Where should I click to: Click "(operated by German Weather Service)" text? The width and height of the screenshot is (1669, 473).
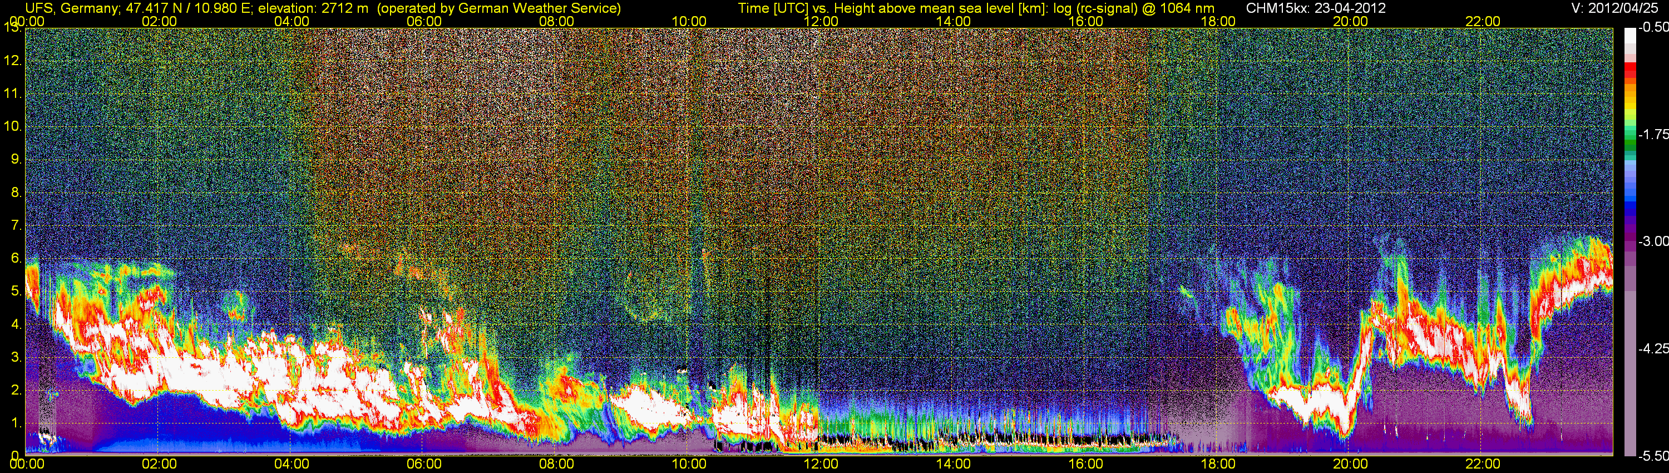tap(498, 8)
